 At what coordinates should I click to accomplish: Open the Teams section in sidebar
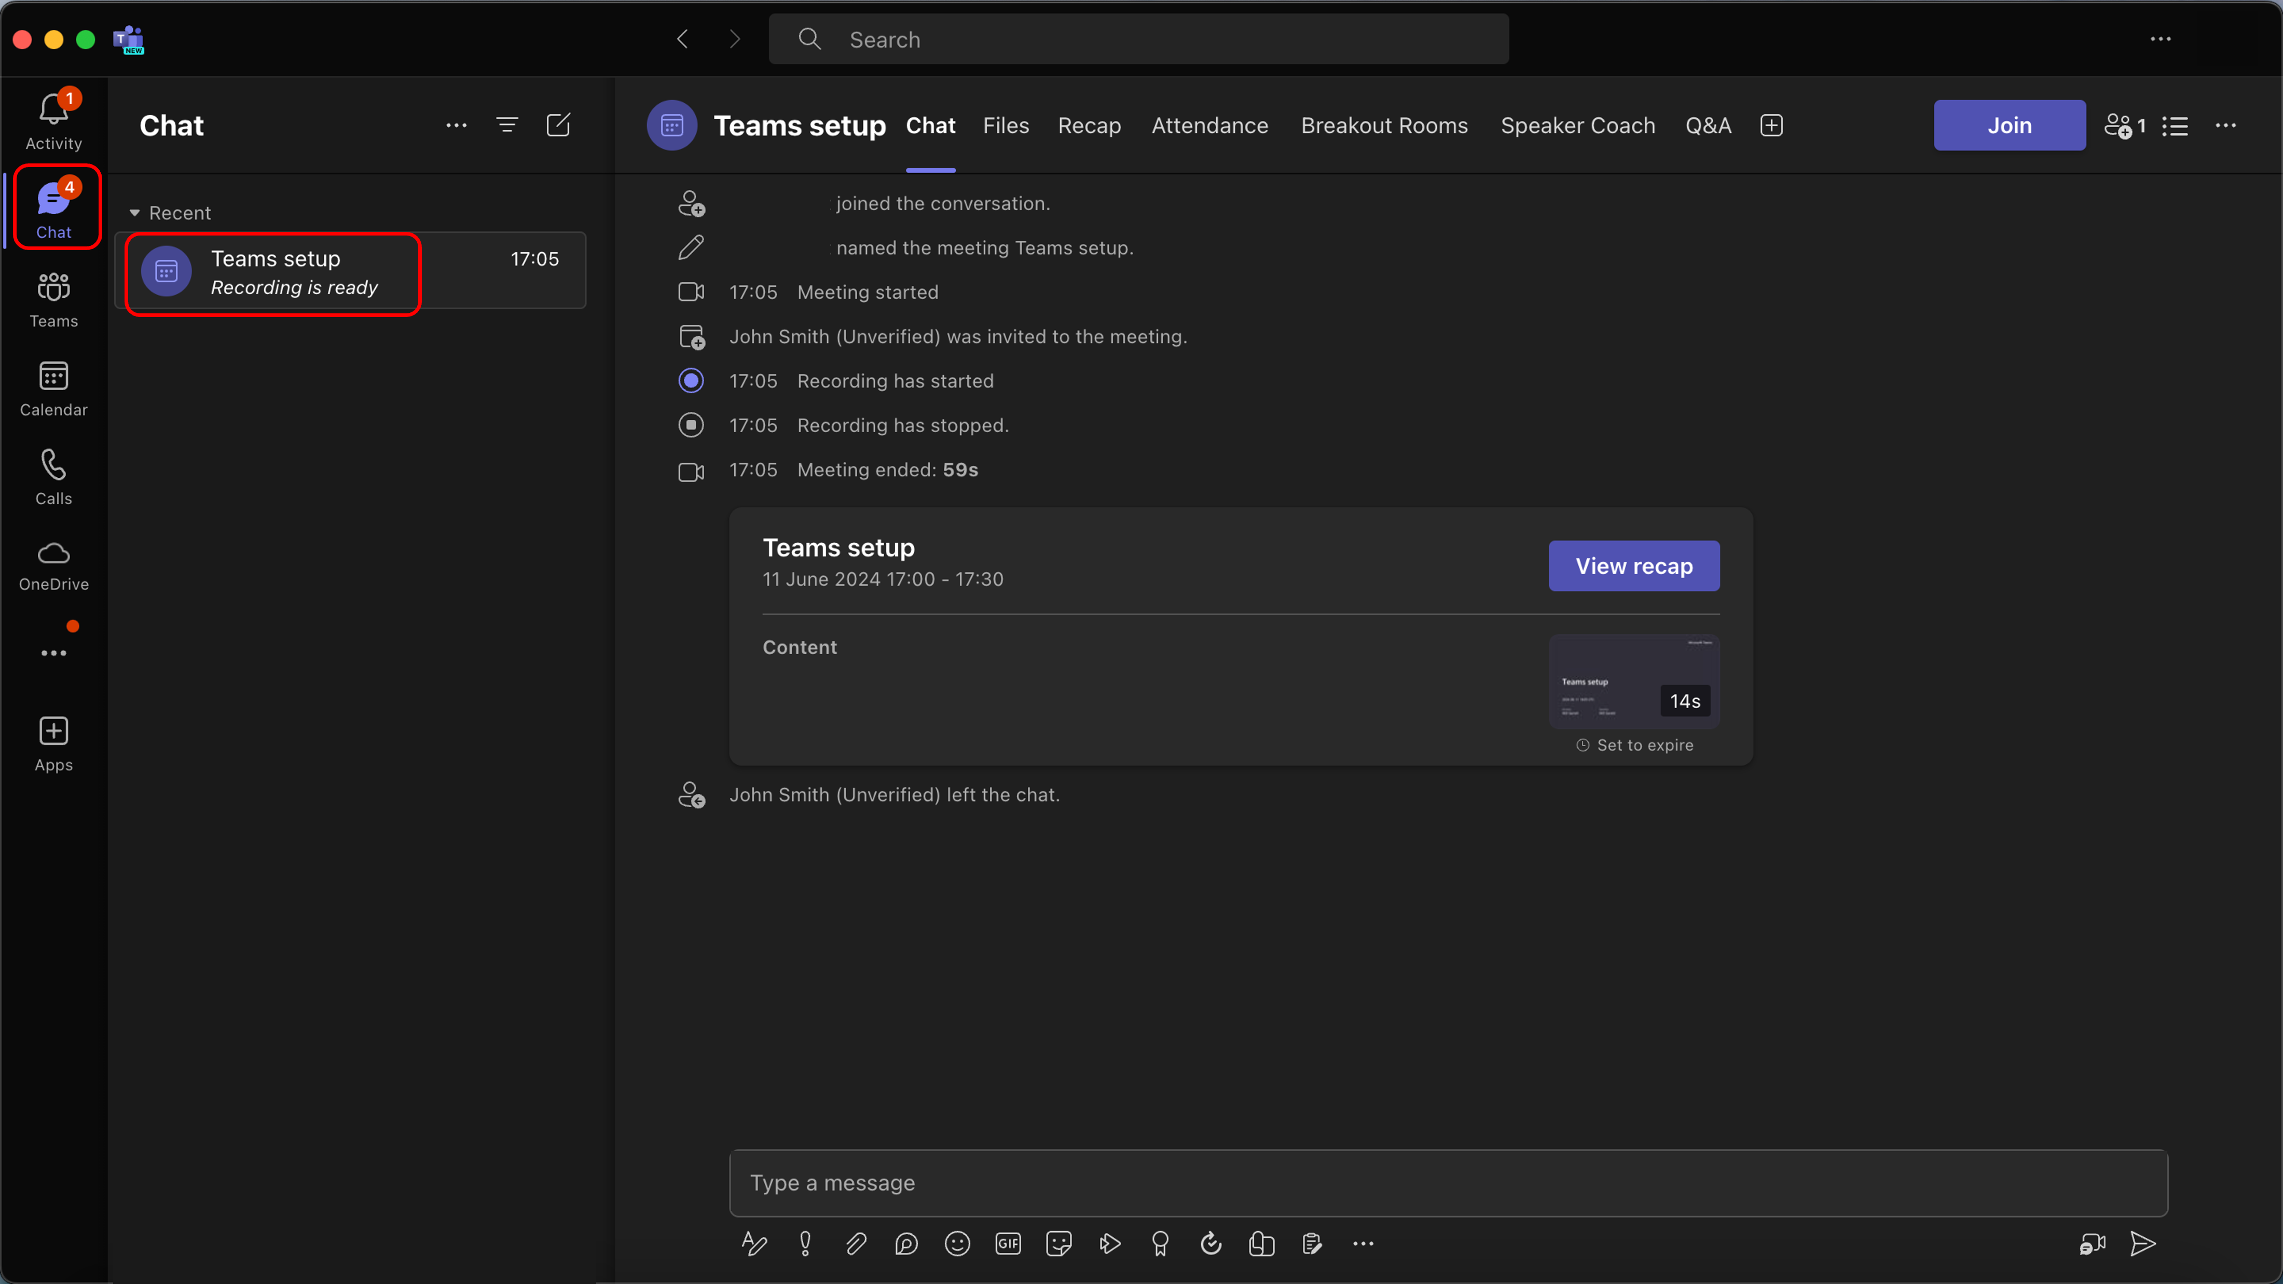[53, 299]
